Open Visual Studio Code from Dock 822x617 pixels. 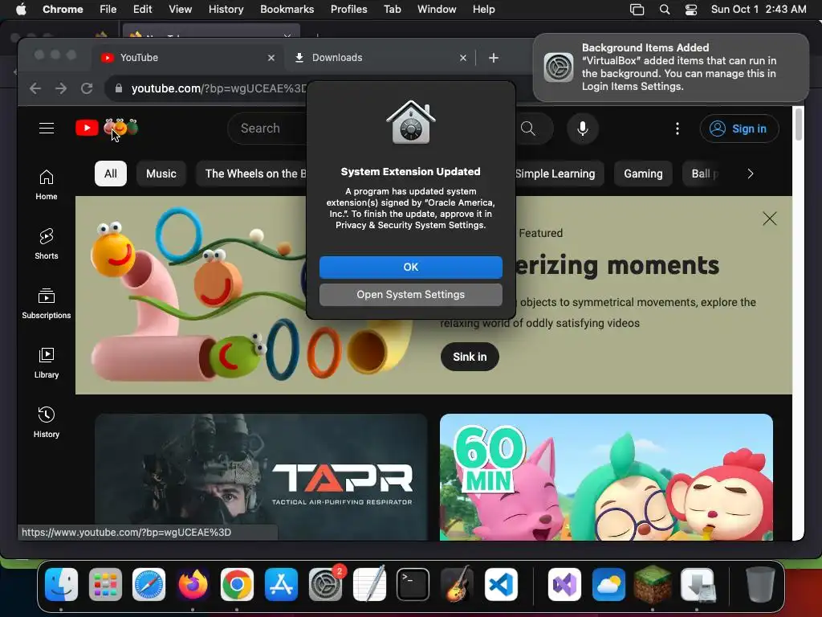501,585
